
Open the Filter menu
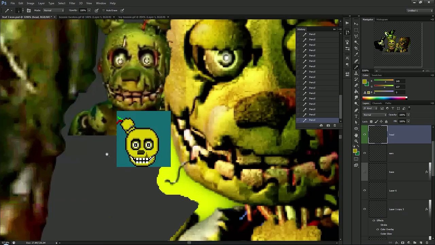coord(72,3)
